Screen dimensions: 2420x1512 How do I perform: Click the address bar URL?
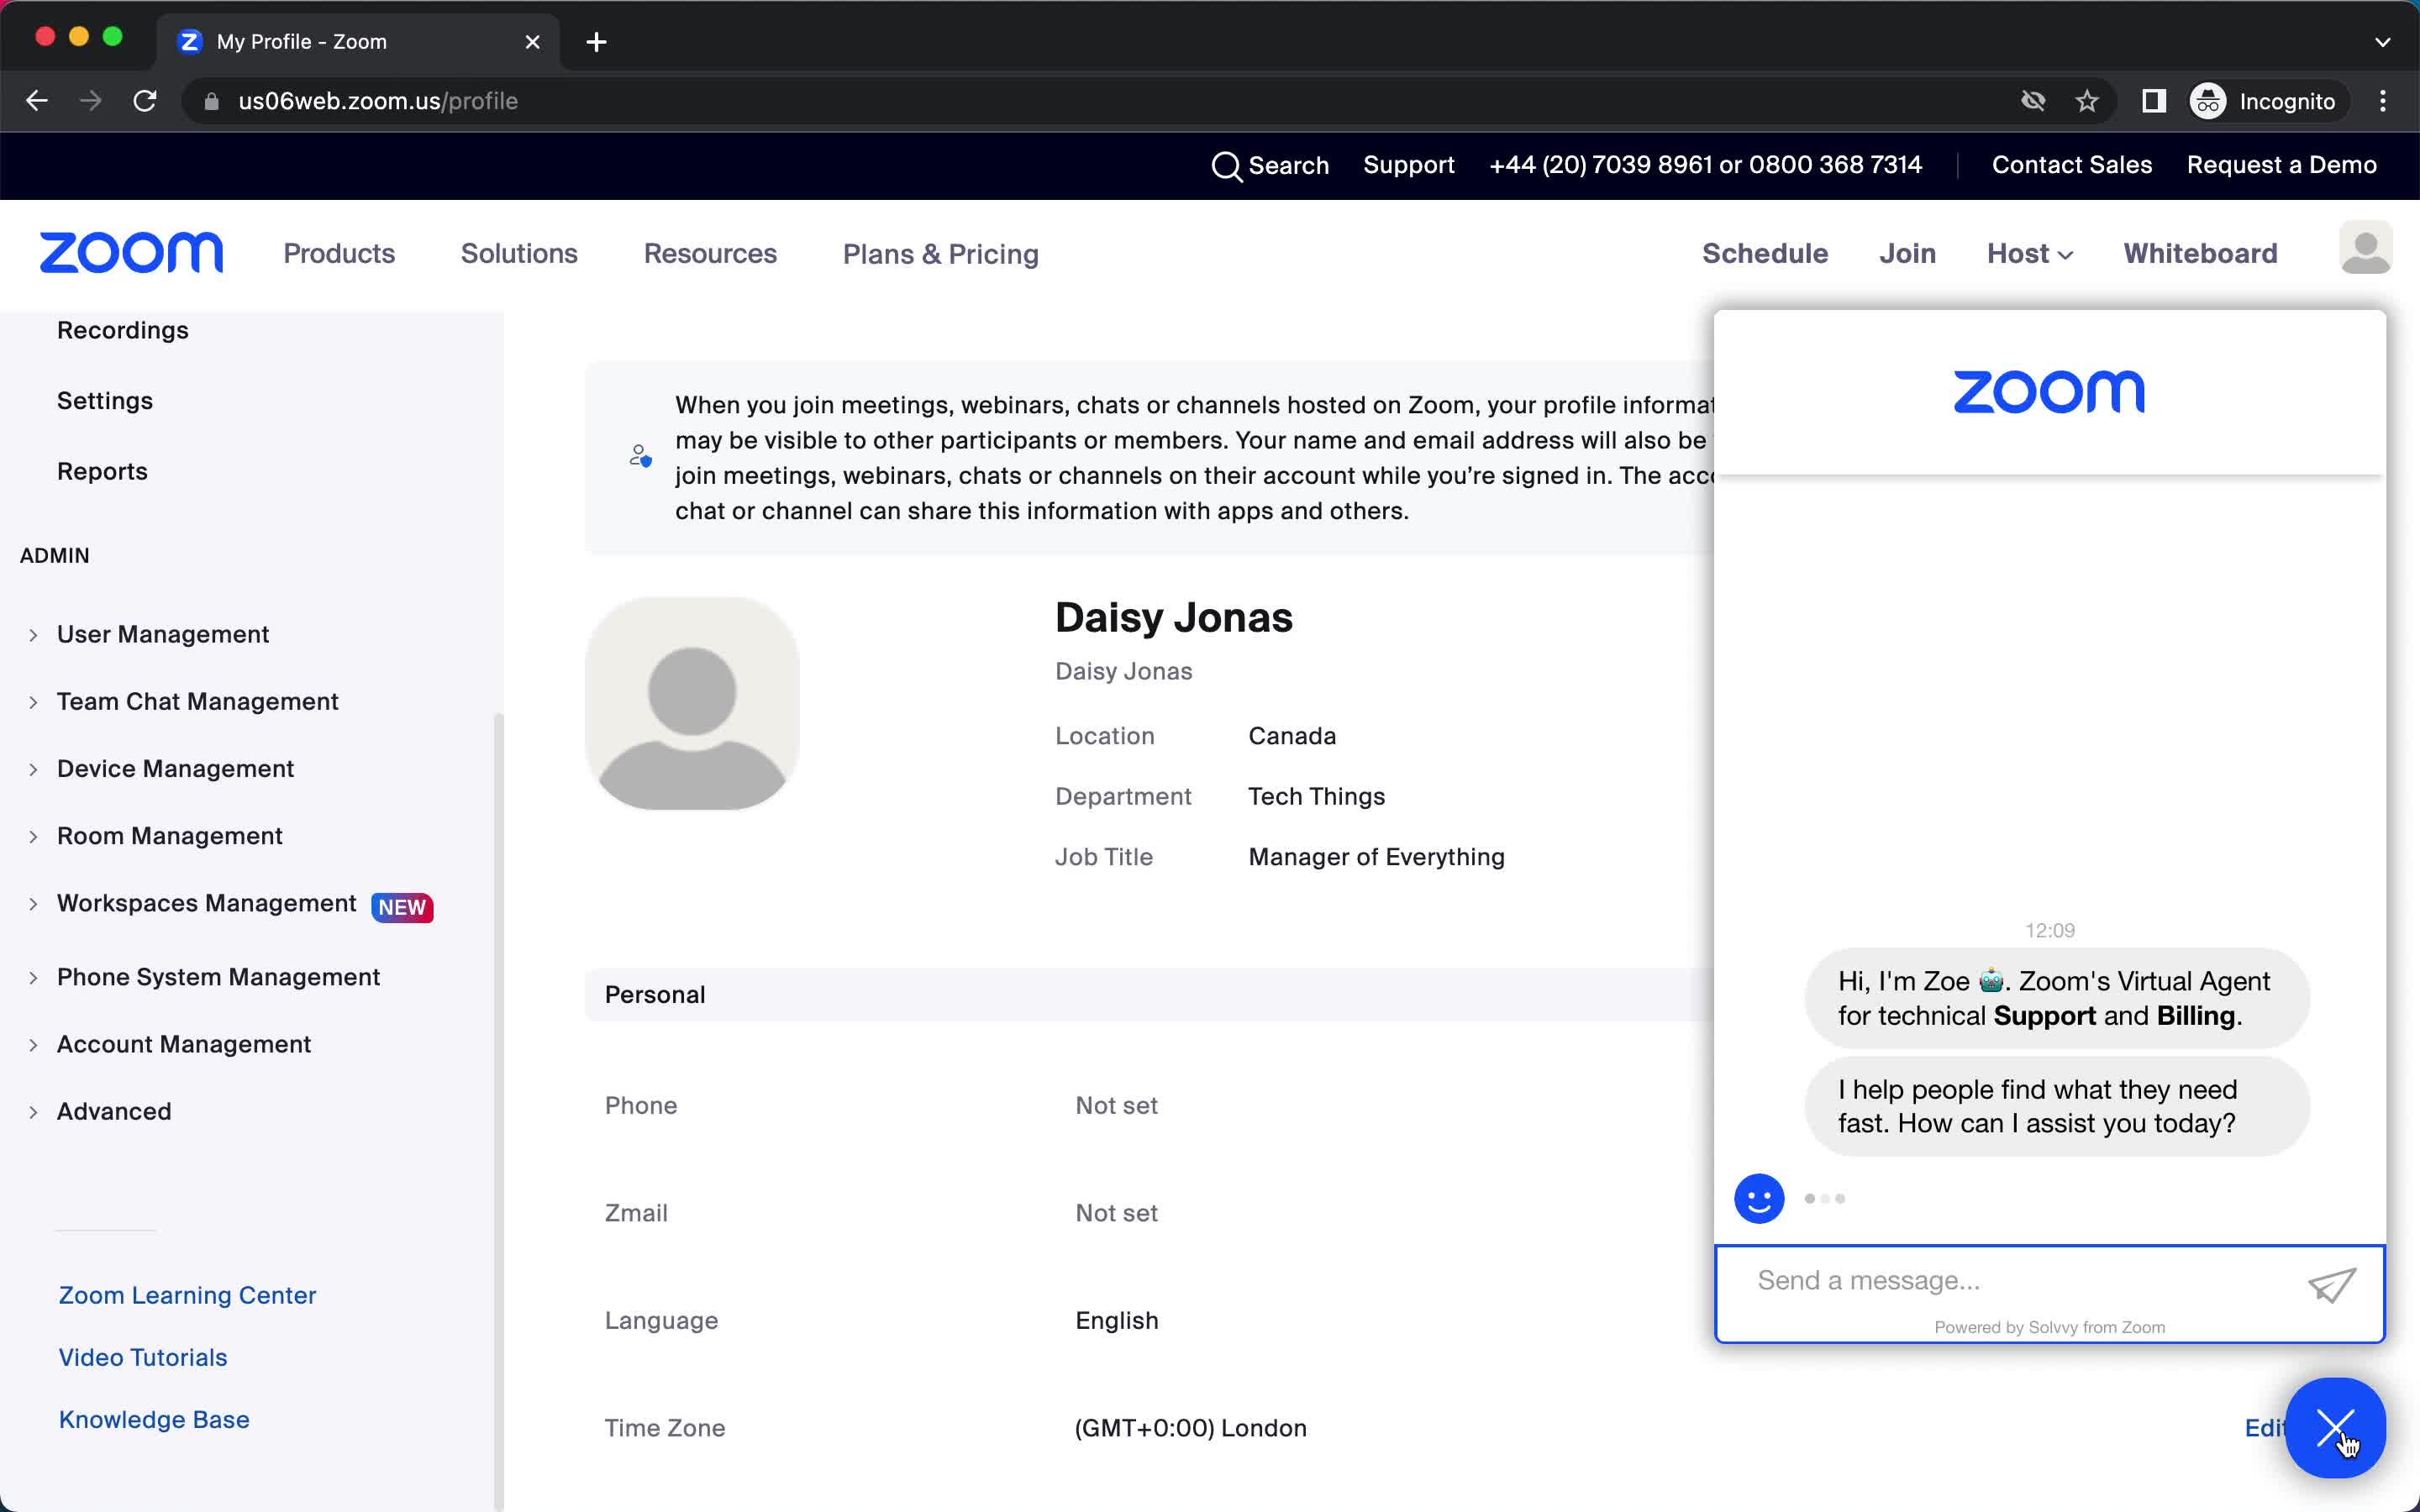coord(378,101)
